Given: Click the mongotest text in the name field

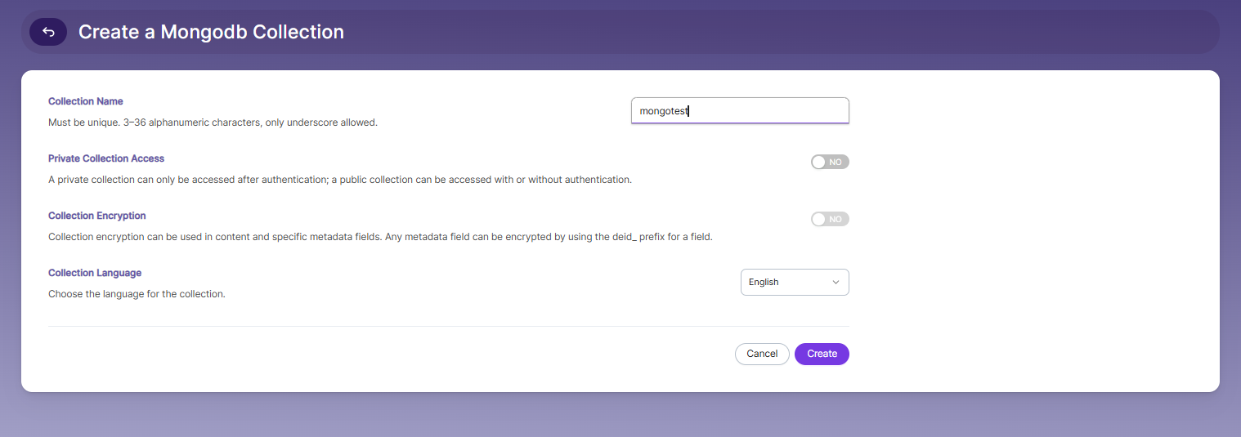Looking at the screenshot, I should click(664, 111).
